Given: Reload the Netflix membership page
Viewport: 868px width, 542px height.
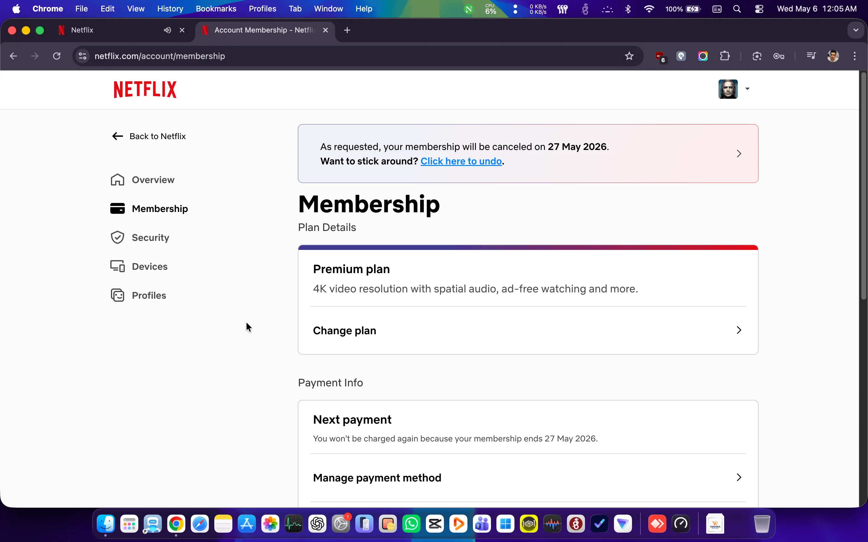Looking at the screenshot, I should point(57,56).
